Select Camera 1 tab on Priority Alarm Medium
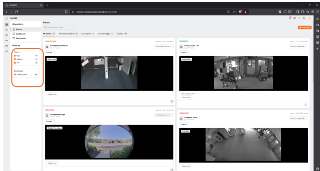The width and height of the screenshot is (320, 171). 50,52
